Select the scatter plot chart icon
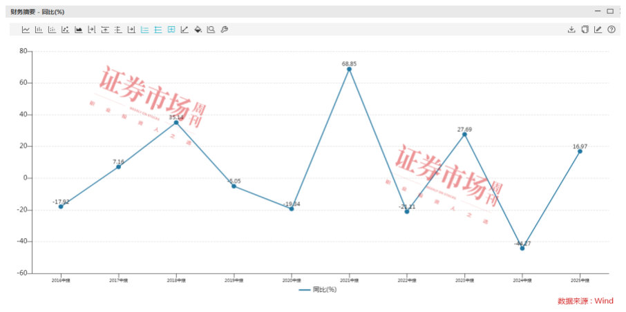The height and width of the screenshot is (312, 626). (x=66, y=30)
